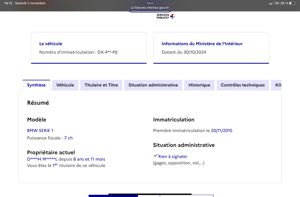300x197 pixels.
Task: Click the Immatriculation heading
Action: (x=174, y=120)
